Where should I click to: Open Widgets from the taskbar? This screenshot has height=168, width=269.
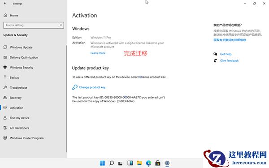pyautogui.click(x=130, y=163)
